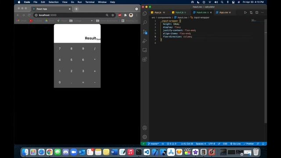281x158 pixels.
Task: Open the Terminal menu in the menu bar
Action: coord(90,2)
